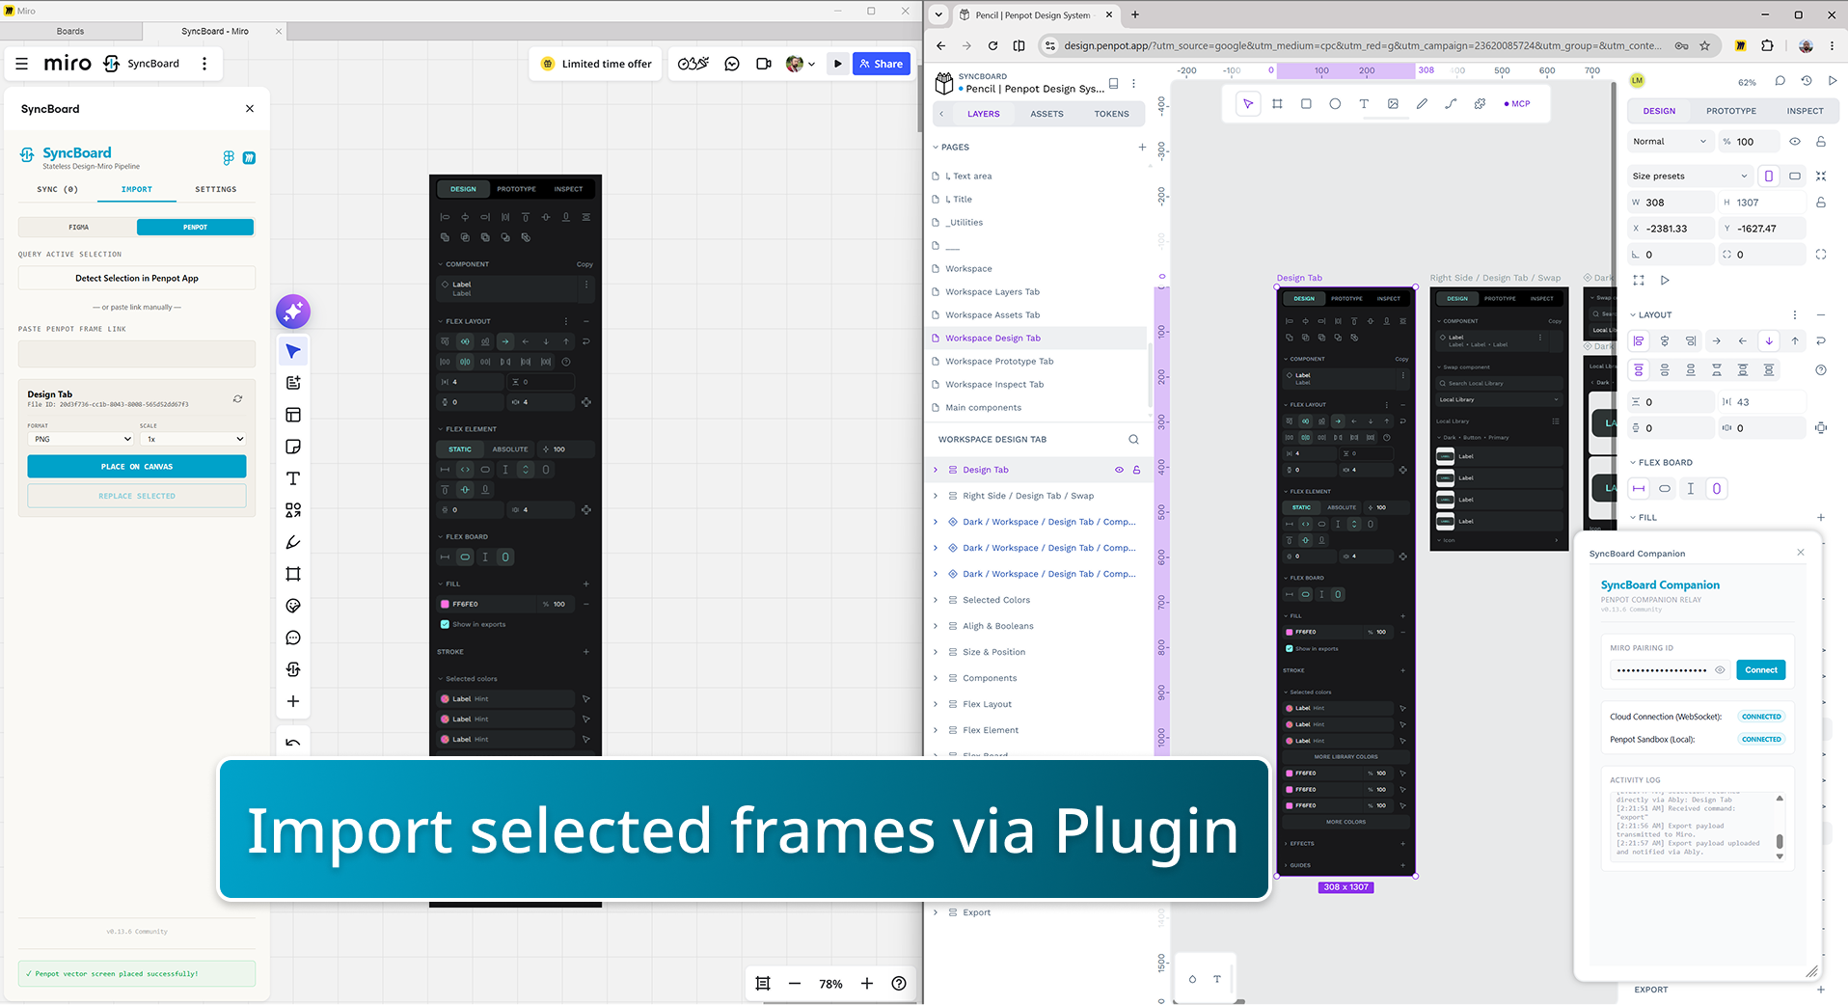Select the Board tool in Penpot toolbar
This screenshot has width=1848, height=1005.
(x=1277, y=104)
